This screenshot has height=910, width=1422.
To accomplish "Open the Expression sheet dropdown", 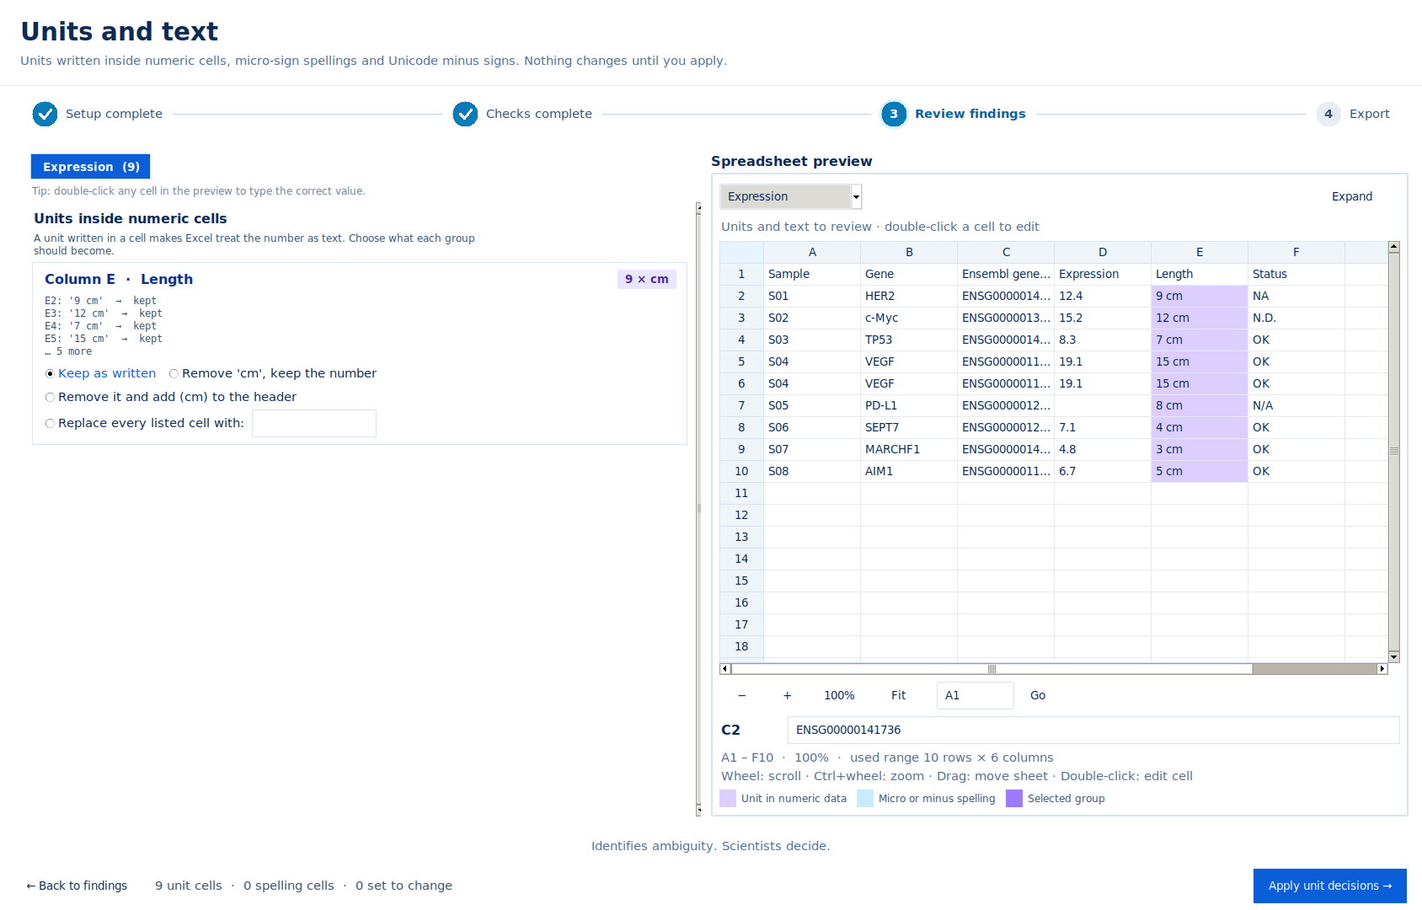I will (791, 196).
